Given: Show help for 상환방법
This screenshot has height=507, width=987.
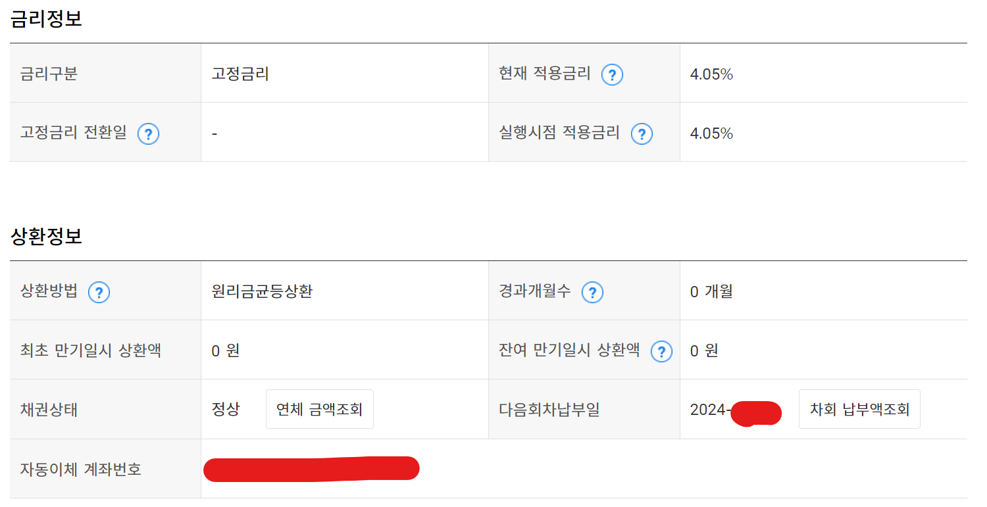Looking at the screenshot, I should pyautogui.click(x=99, y=292).
